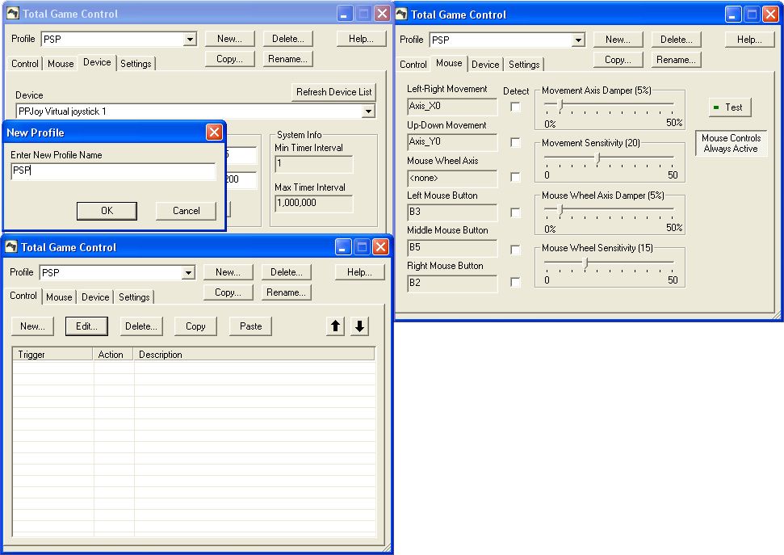
Task: Click Action column header
Action: 113,355
